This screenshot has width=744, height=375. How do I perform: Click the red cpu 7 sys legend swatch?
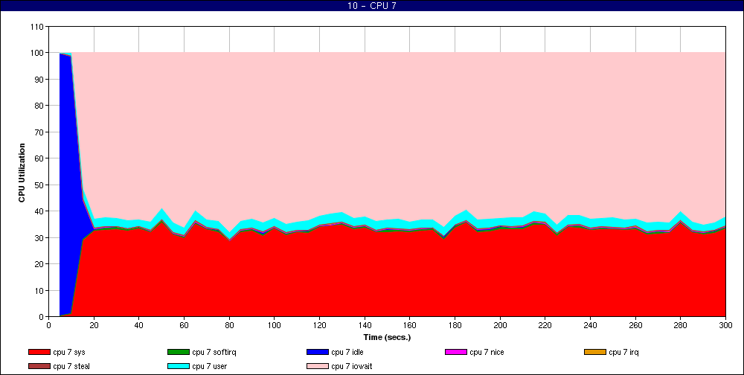(x=39, y=352)
